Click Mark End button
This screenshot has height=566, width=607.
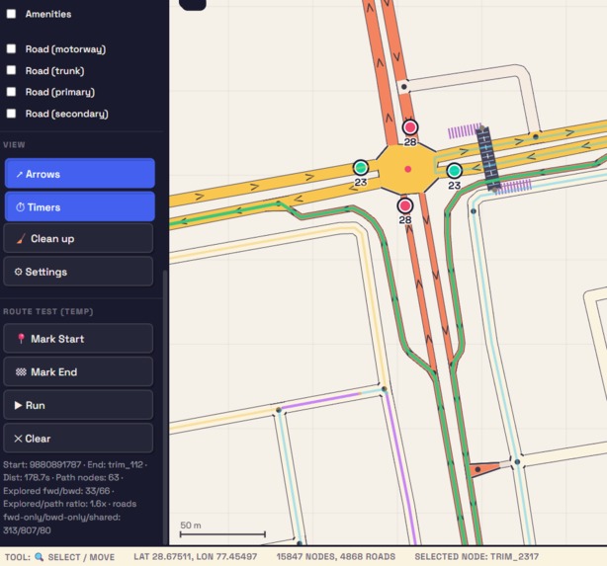click(78, 371)
